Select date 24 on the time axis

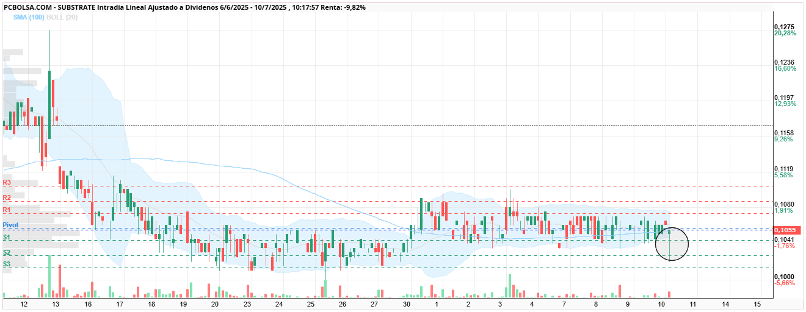pyautogui.click(x=278, y=303)
